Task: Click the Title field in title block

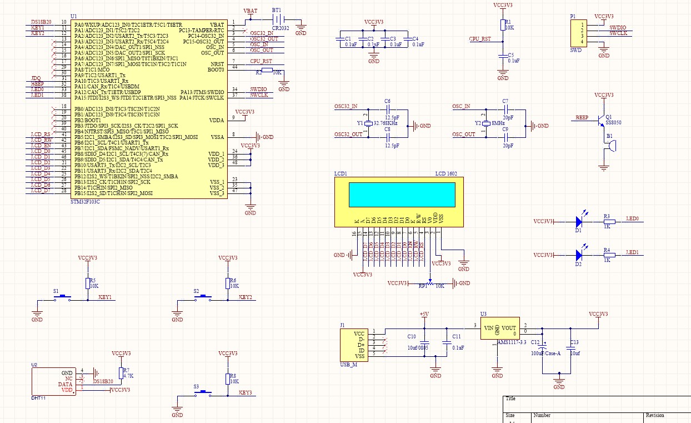Action: [x=510, y=399]
